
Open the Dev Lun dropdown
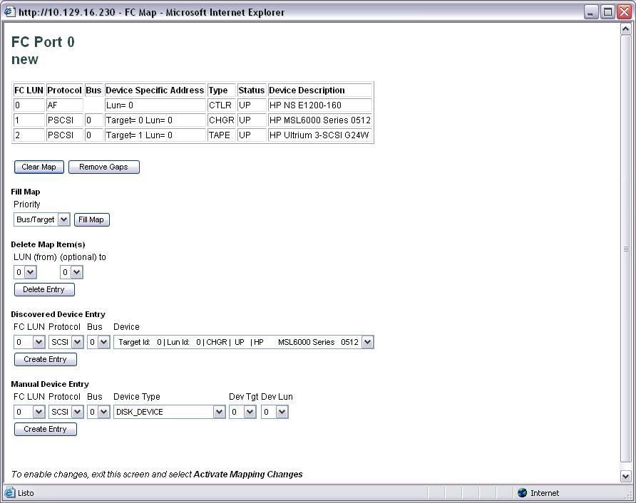275,412
